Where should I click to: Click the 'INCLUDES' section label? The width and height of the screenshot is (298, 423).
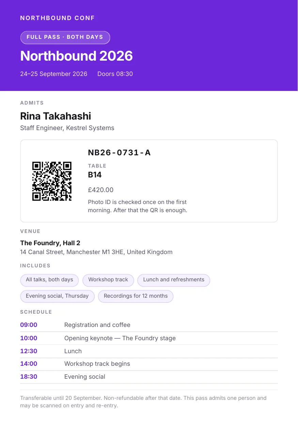(x=35, y=266)
